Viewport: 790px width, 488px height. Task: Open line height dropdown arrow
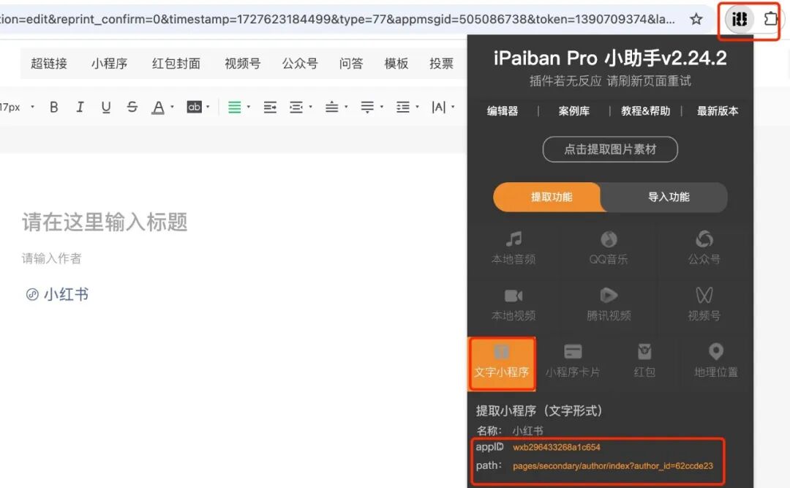[x=417, y=107]
